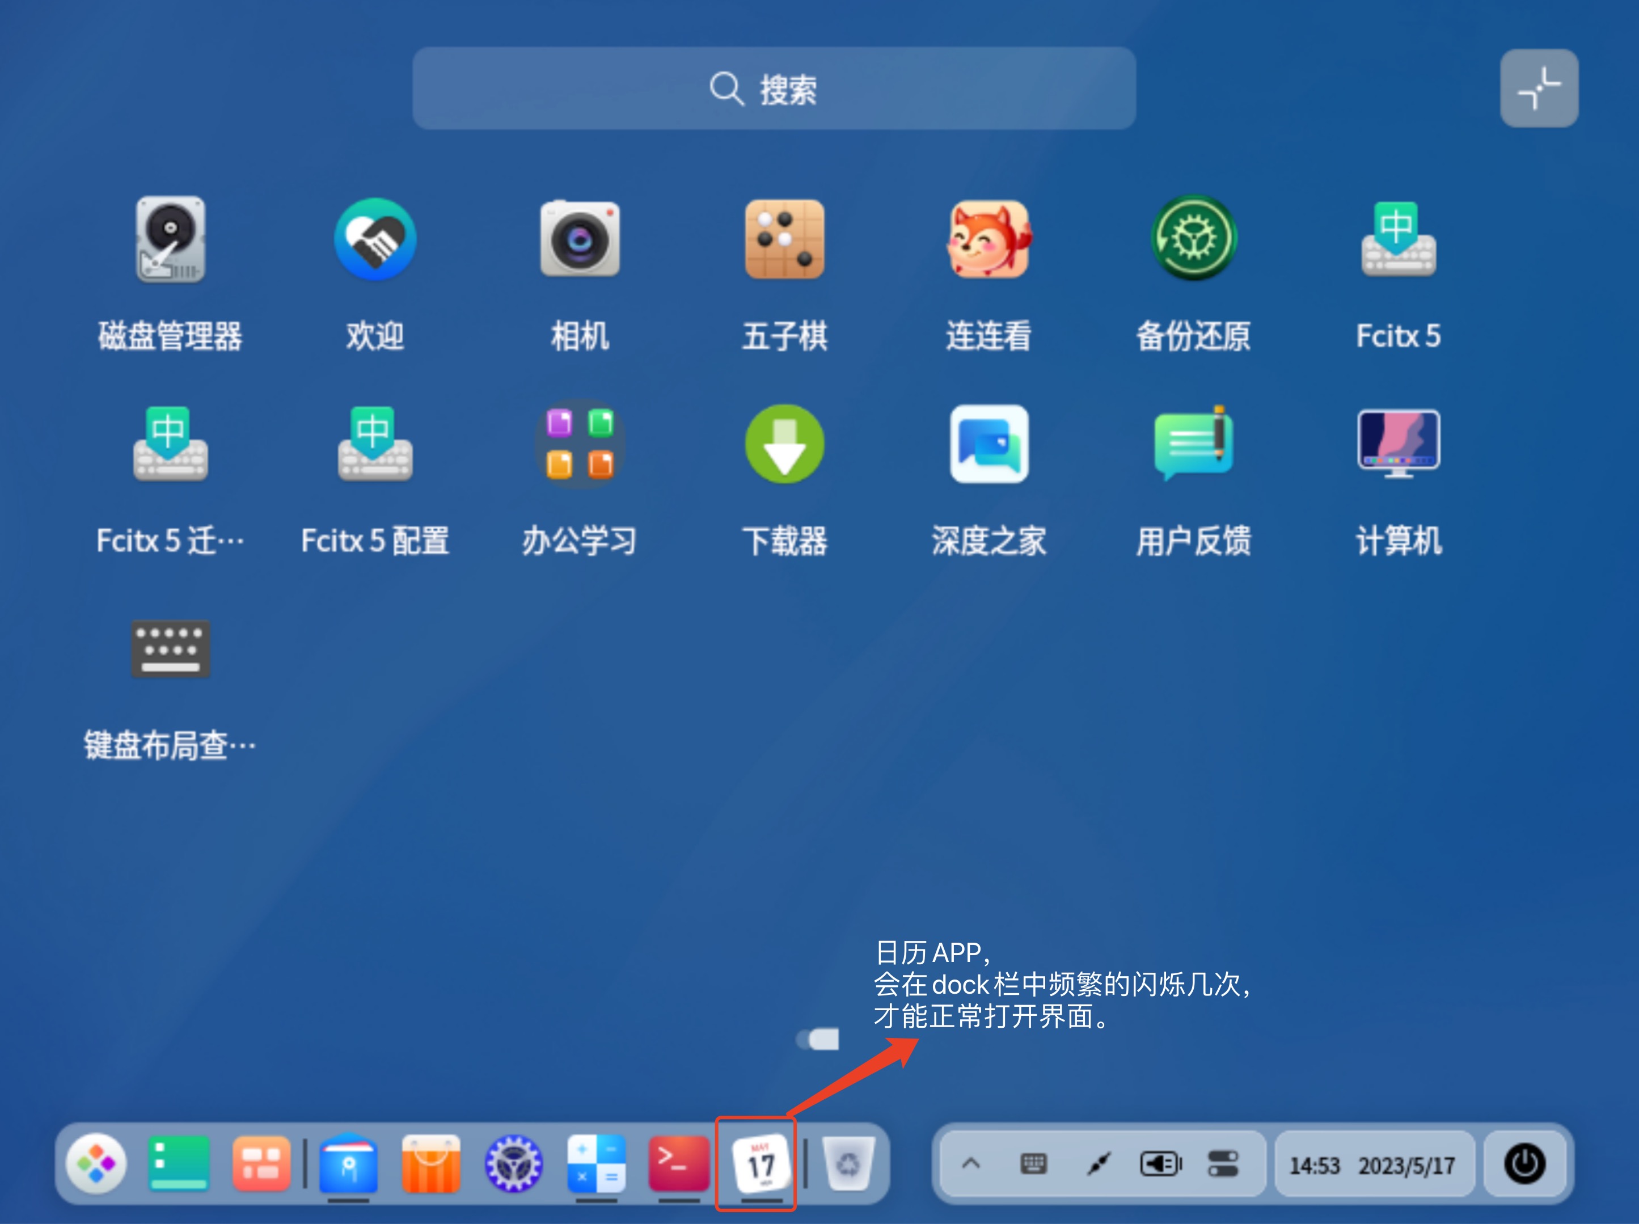Launch the 连连看 game
The width and height of the screenshot is (1639, 1224).
989,240
